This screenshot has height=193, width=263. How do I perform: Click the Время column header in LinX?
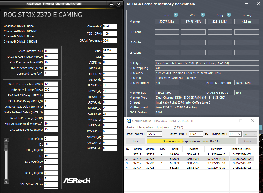click(174, 149)
